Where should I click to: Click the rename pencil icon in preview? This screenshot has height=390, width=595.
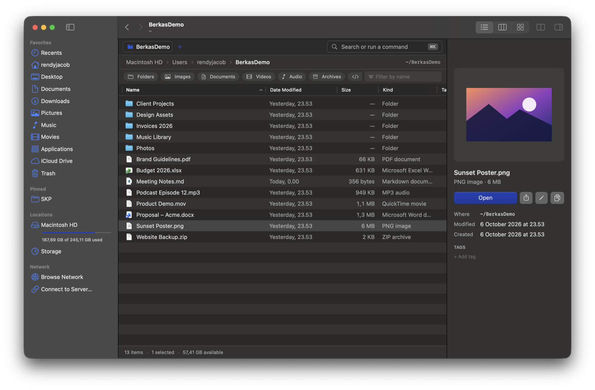tap(541, 198)
